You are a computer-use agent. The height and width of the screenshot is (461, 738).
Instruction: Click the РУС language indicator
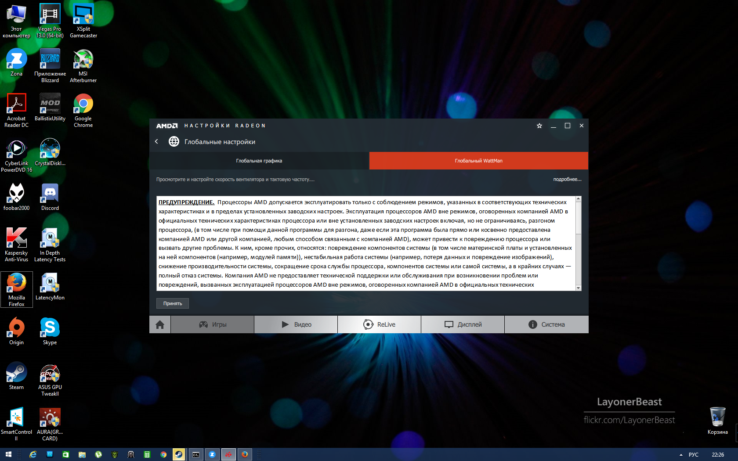coord(694,454)
